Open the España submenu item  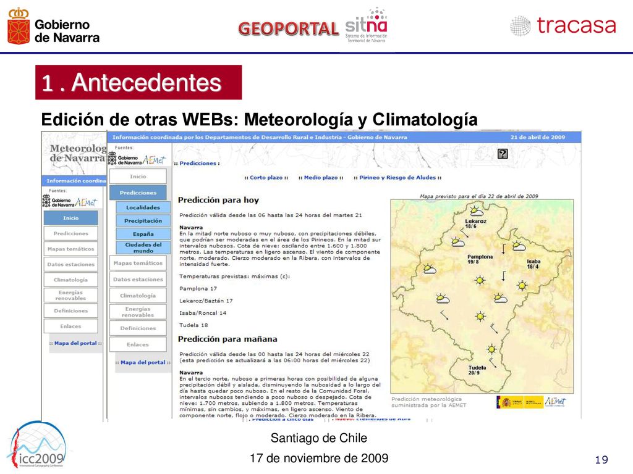pos(143,234)
